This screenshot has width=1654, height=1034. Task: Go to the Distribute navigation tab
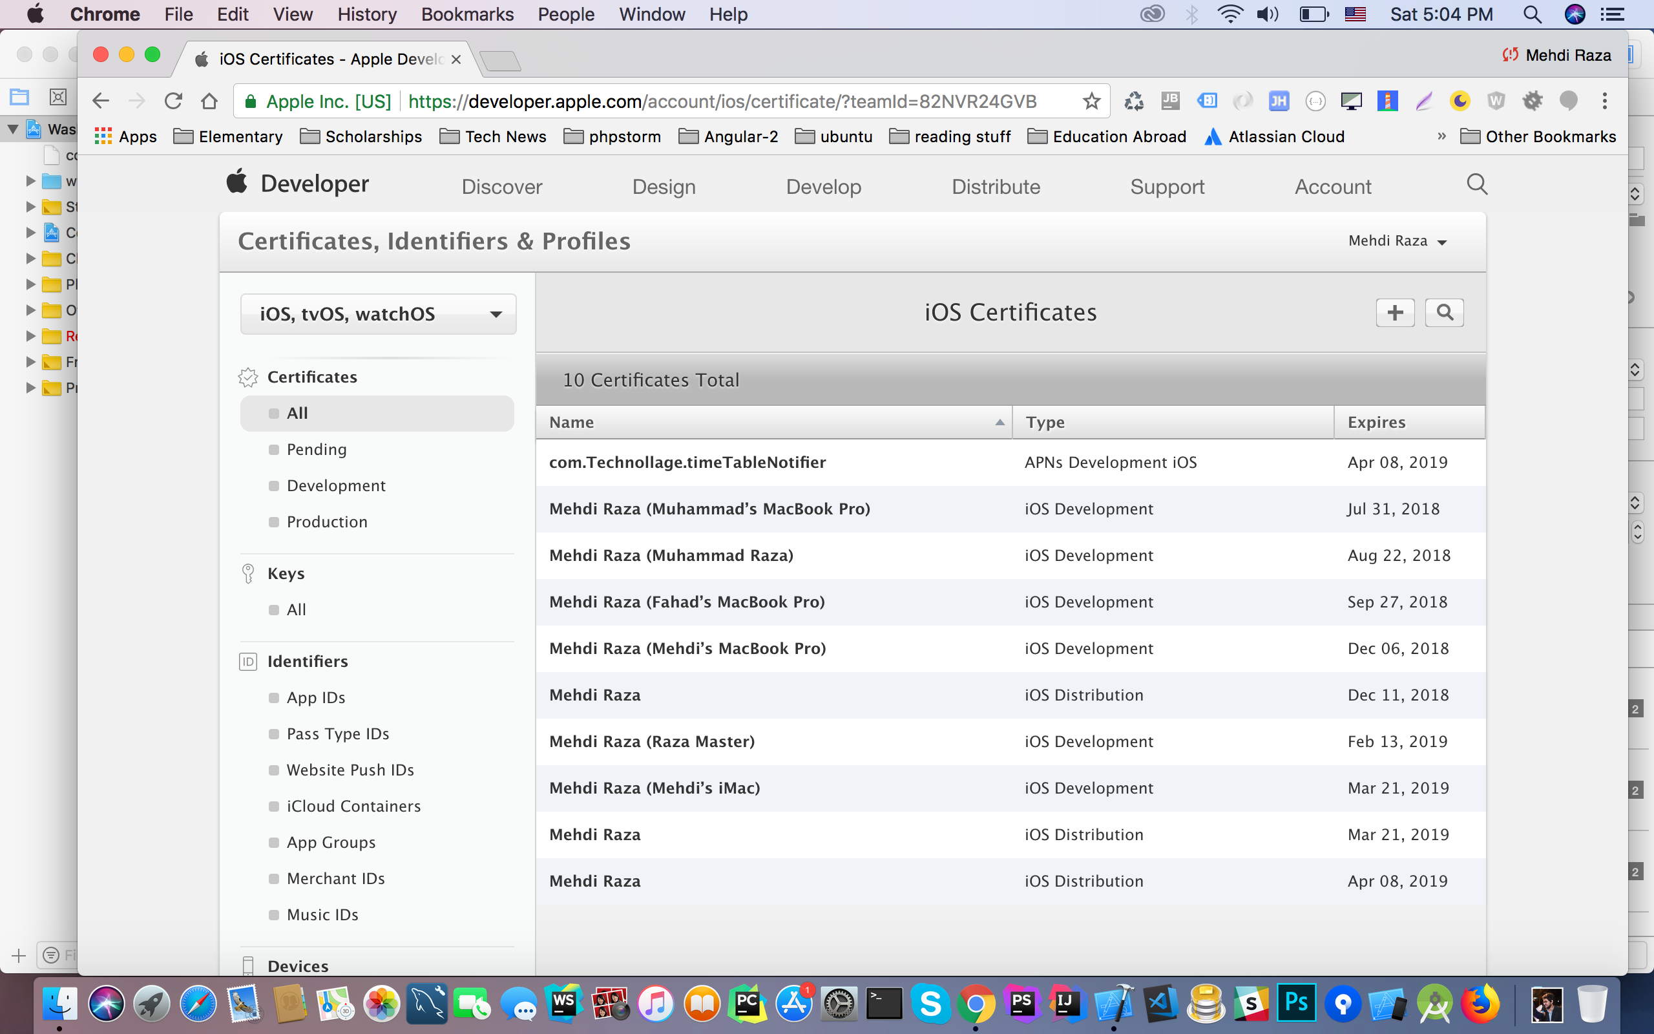[995, 187]
